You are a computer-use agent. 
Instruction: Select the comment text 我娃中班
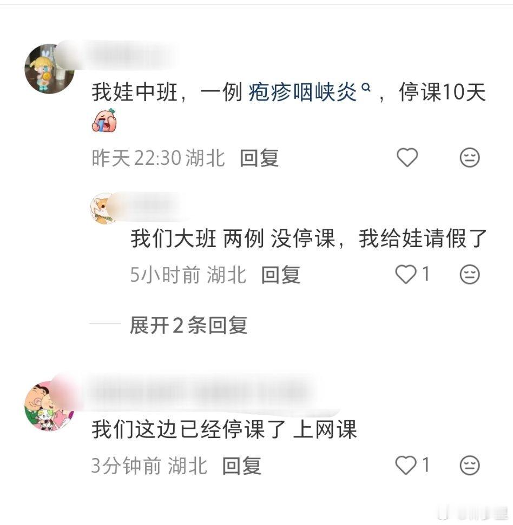(134, 92)
